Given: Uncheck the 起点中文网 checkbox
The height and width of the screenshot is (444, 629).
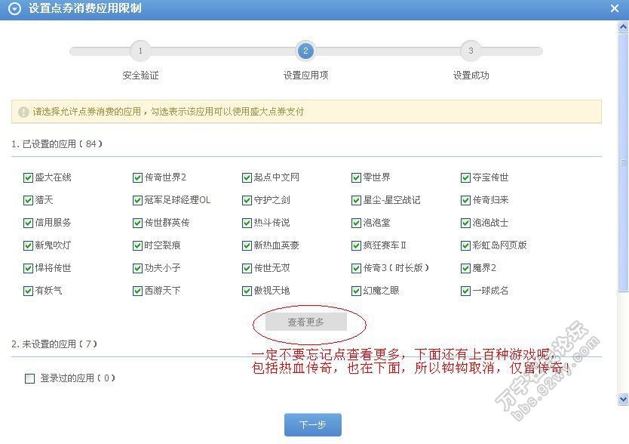Looking at the screenshot, I should [247, 177].
